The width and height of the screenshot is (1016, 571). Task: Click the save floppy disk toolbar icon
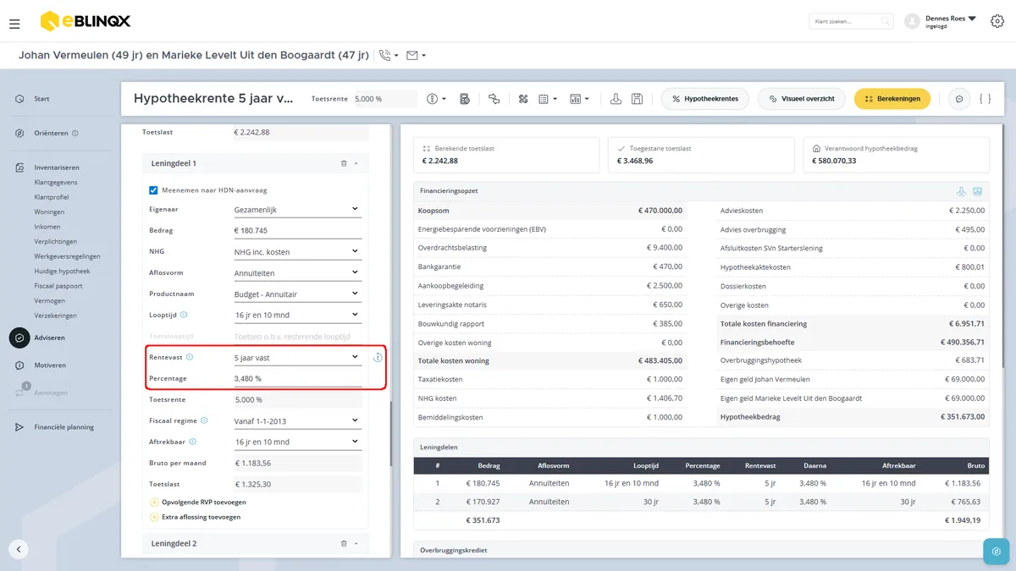pos(638,99)
